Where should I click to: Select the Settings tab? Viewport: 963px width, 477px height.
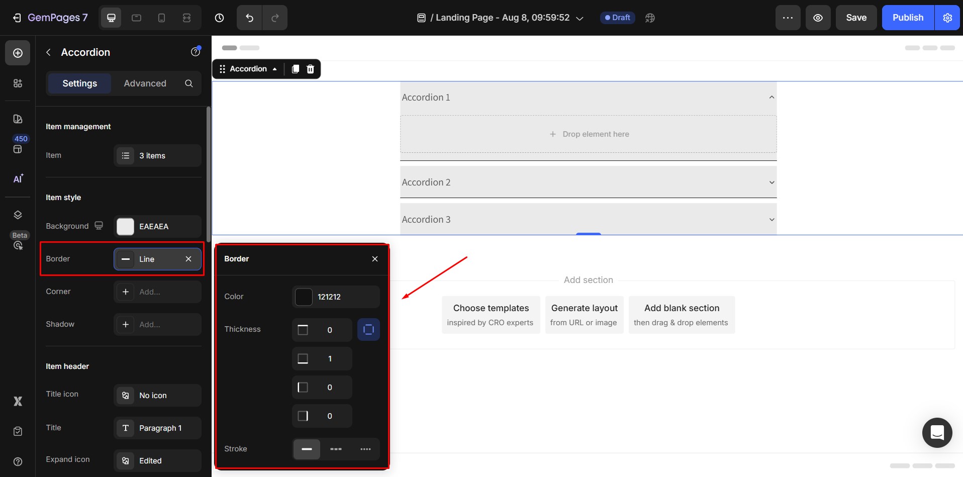[x=79, y=83]
